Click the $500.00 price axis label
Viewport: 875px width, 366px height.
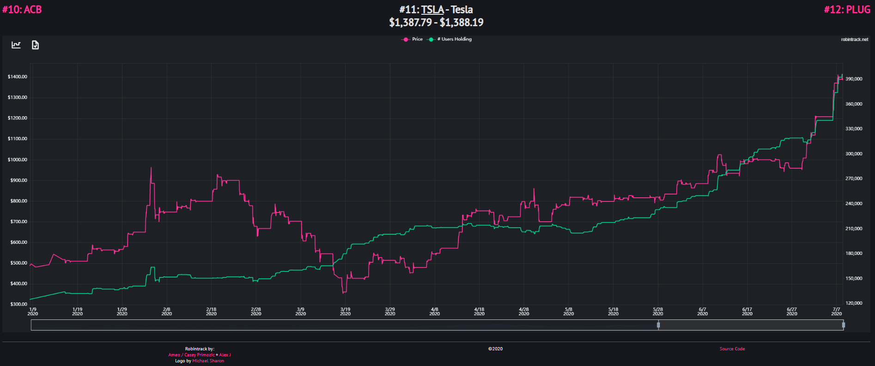[18, 263]
